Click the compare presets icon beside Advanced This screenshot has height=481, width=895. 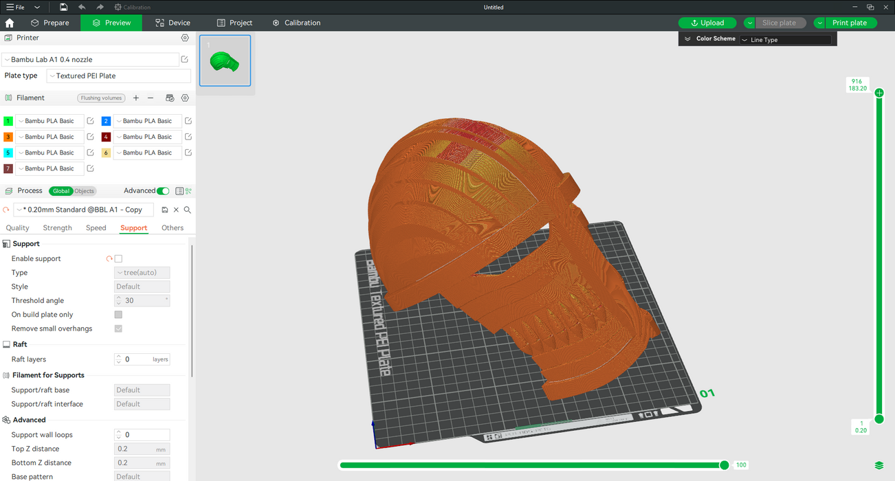point(179,191)
